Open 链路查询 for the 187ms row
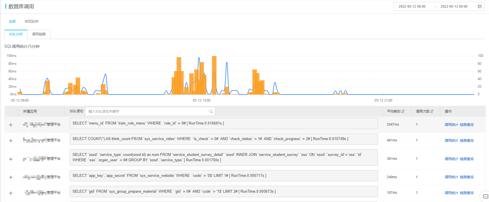 [467, 193]
